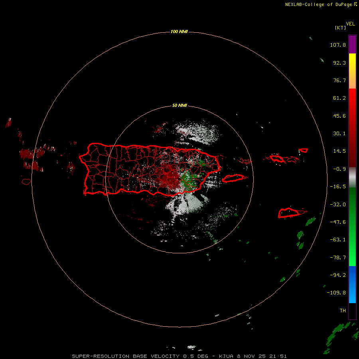Click the -94.2 scale value
The width and height of the screenshot is (359, 359).
point(338,275)
